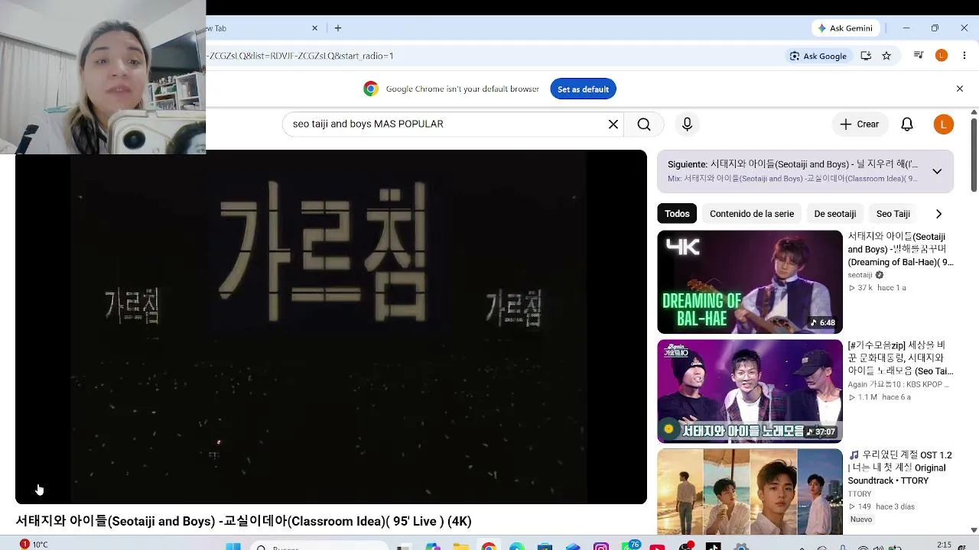Screen dimensions: 979x550
Task: Click the install app icon in address bar
Action: pos(866,56)
